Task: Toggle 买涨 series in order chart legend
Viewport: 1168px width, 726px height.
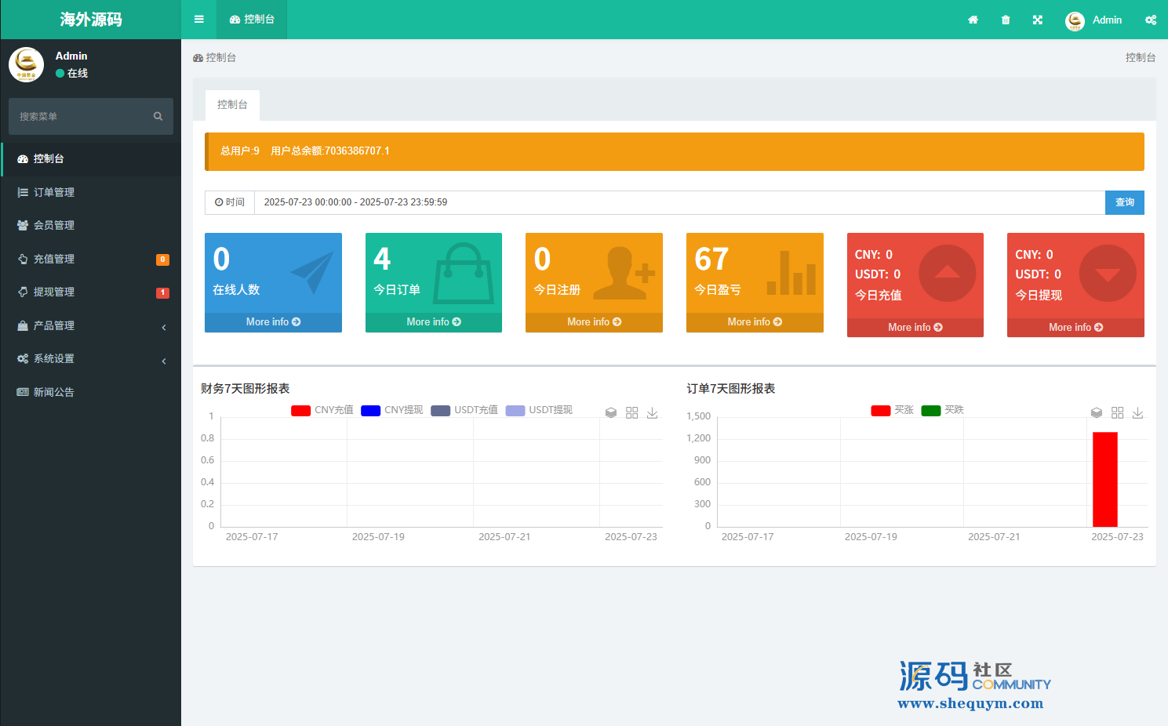Action: [893, 410]
